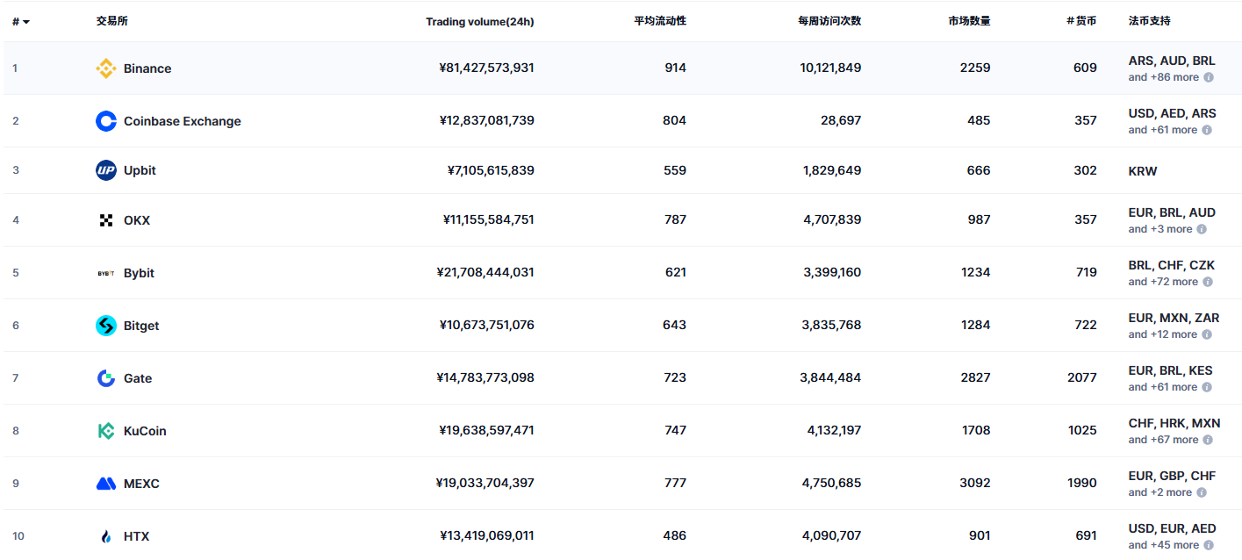
Task: Click the KuCoin logo icon
Action: pyautogui.click(x=105, y=431)
